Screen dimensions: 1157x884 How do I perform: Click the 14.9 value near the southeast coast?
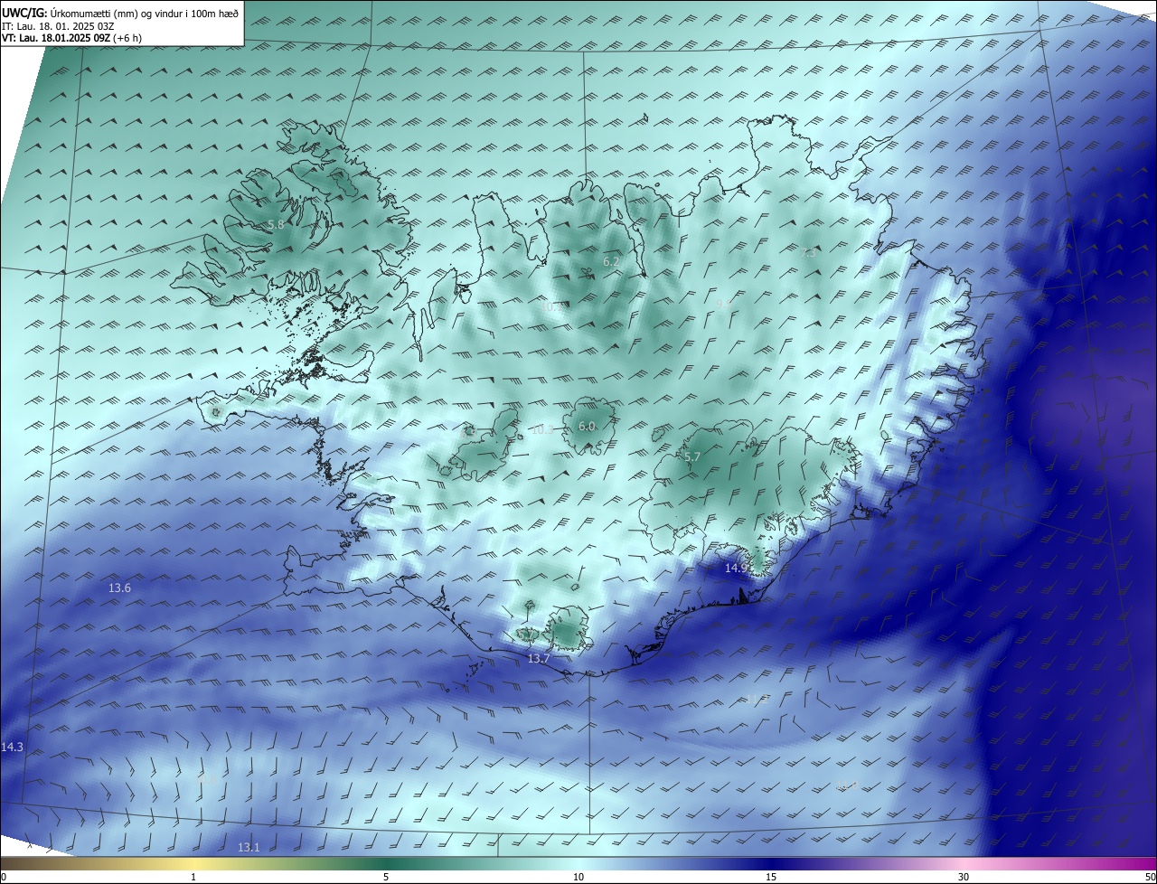(x=737, y=568)
